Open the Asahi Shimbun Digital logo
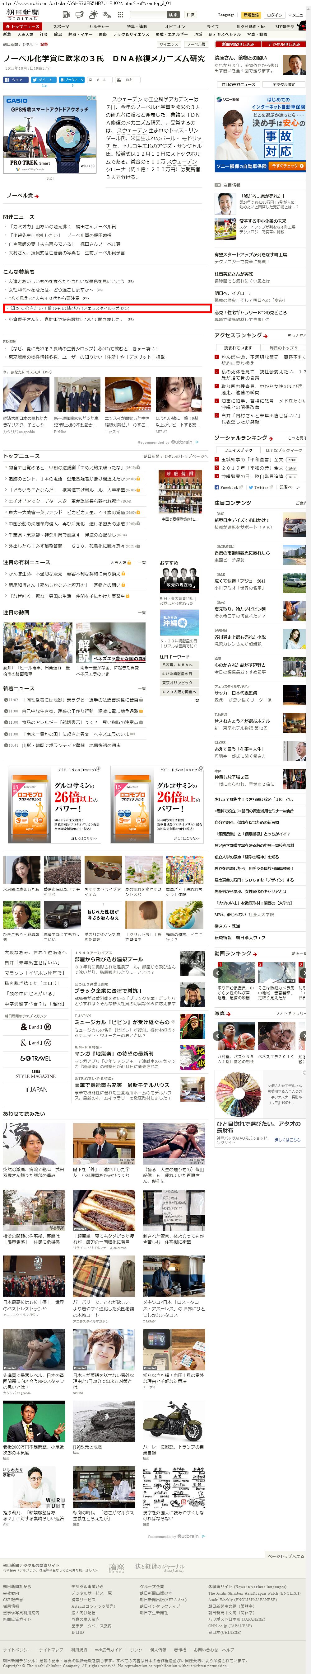 tap(23, 14)
